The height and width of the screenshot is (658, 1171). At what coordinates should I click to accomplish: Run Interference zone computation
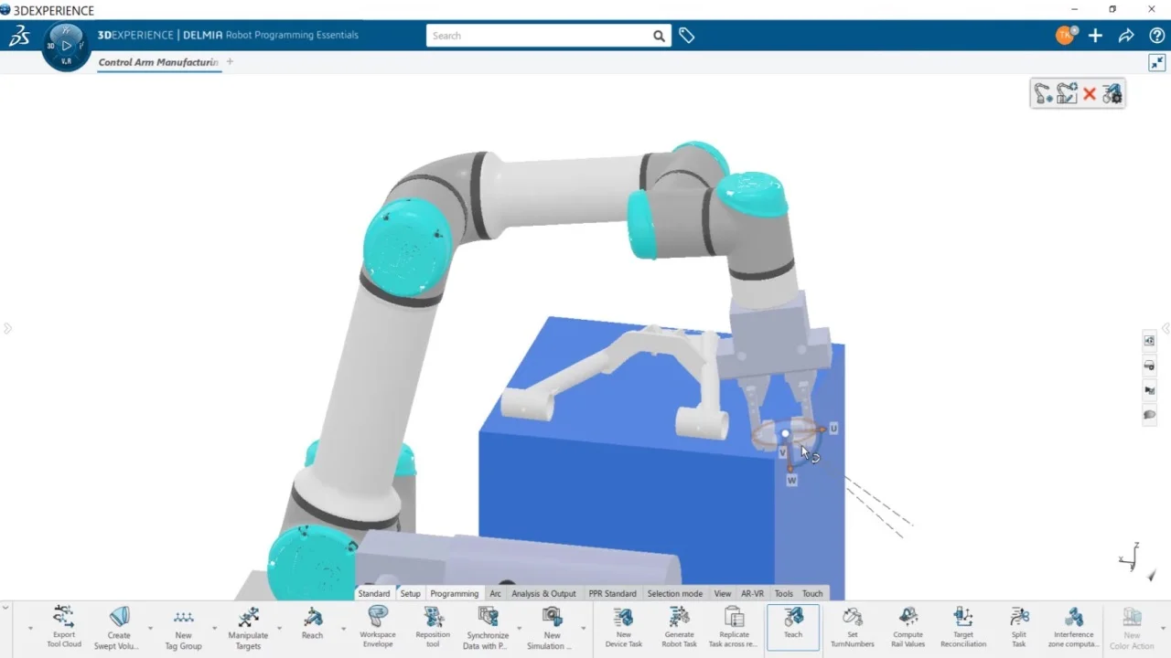click(x=1073, y=626)
